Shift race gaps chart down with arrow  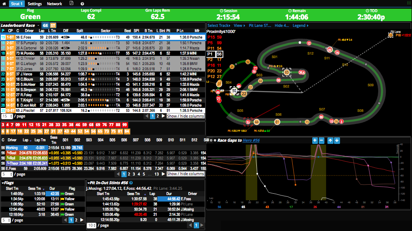(337, 140)
